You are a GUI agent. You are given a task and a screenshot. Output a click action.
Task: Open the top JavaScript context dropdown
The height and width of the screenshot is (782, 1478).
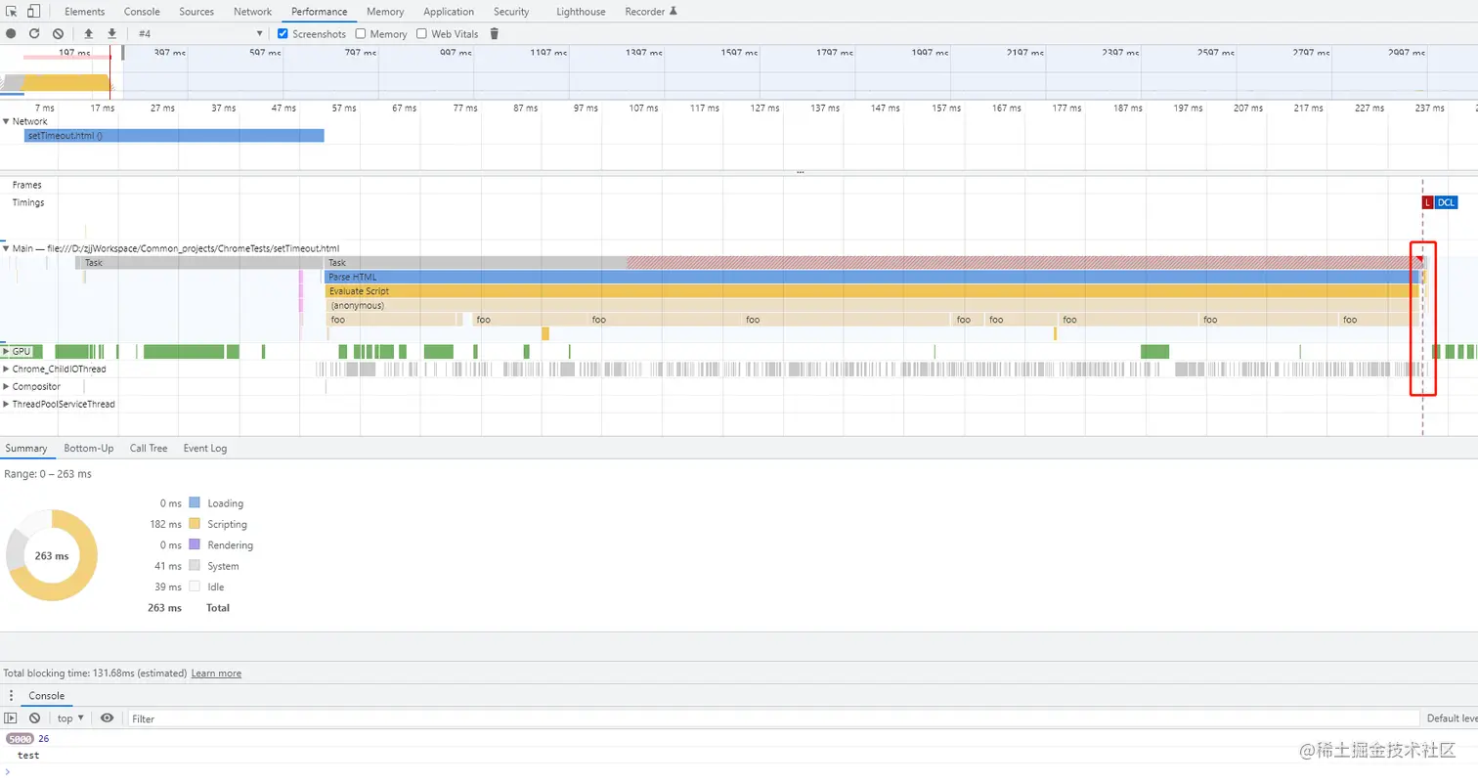coord(70,718)
